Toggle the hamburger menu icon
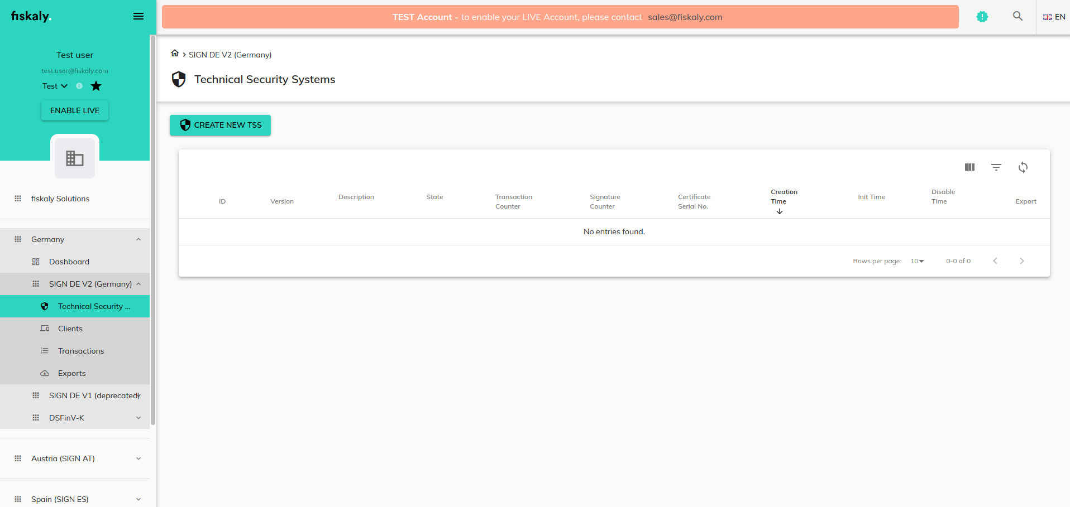 point(138,17)
